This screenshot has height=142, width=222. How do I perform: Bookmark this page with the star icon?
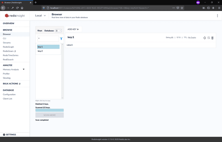coord(182,8)
